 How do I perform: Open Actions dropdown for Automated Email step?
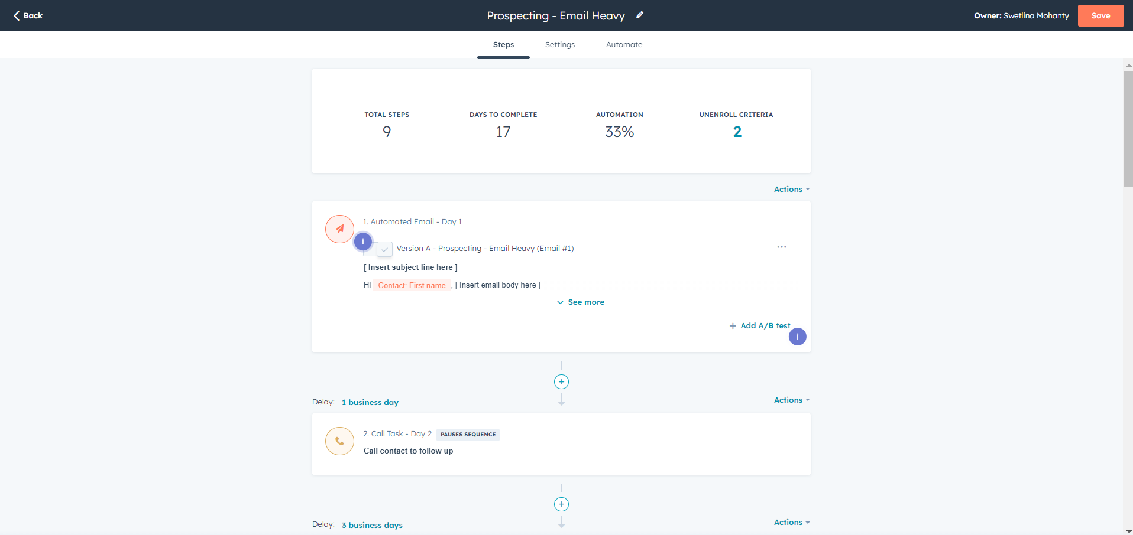(x=791, y=190)
